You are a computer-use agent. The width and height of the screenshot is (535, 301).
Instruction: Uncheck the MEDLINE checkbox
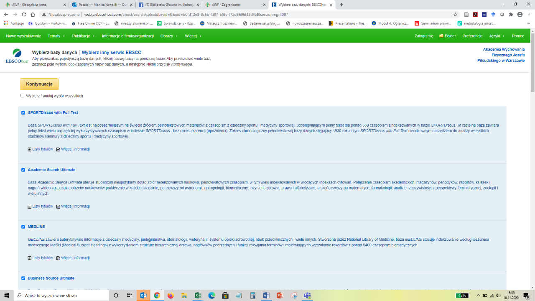(x=23, y=227)
